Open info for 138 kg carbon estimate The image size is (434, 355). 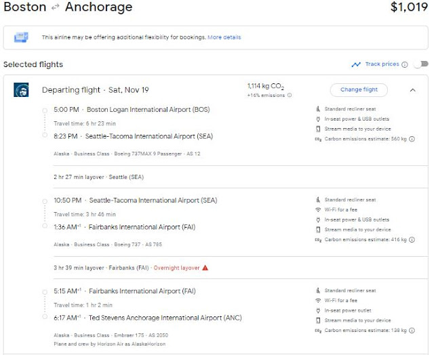click(413, 330)
